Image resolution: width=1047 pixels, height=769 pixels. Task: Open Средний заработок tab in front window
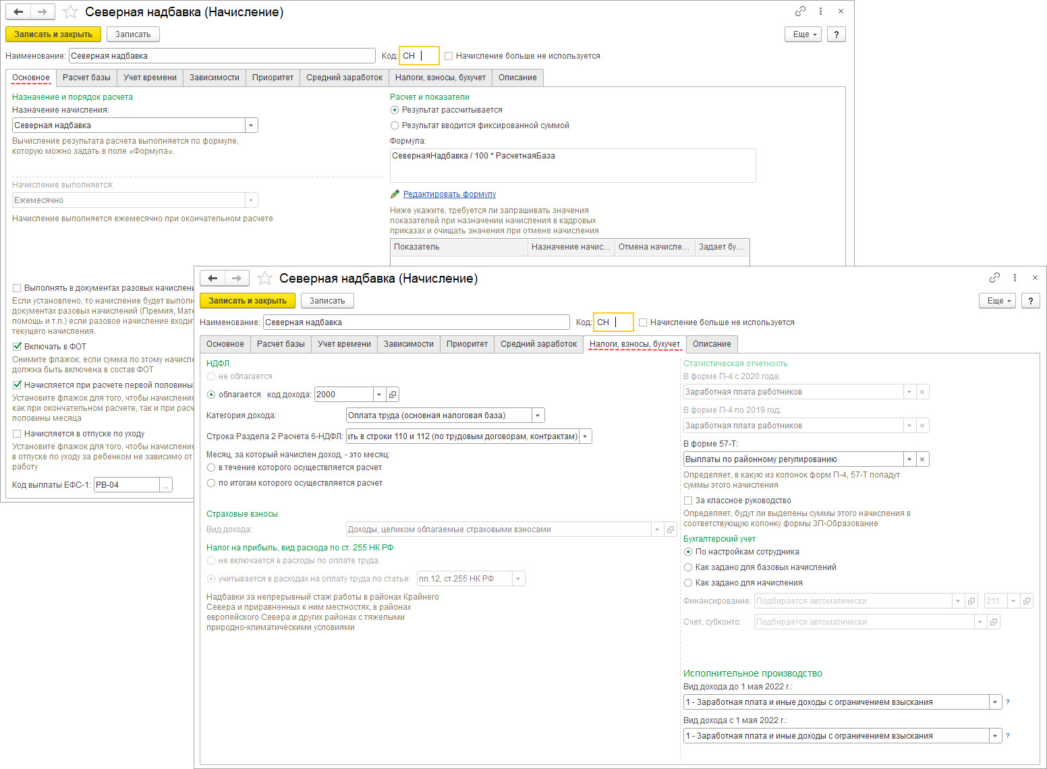[x=538, y=344]
